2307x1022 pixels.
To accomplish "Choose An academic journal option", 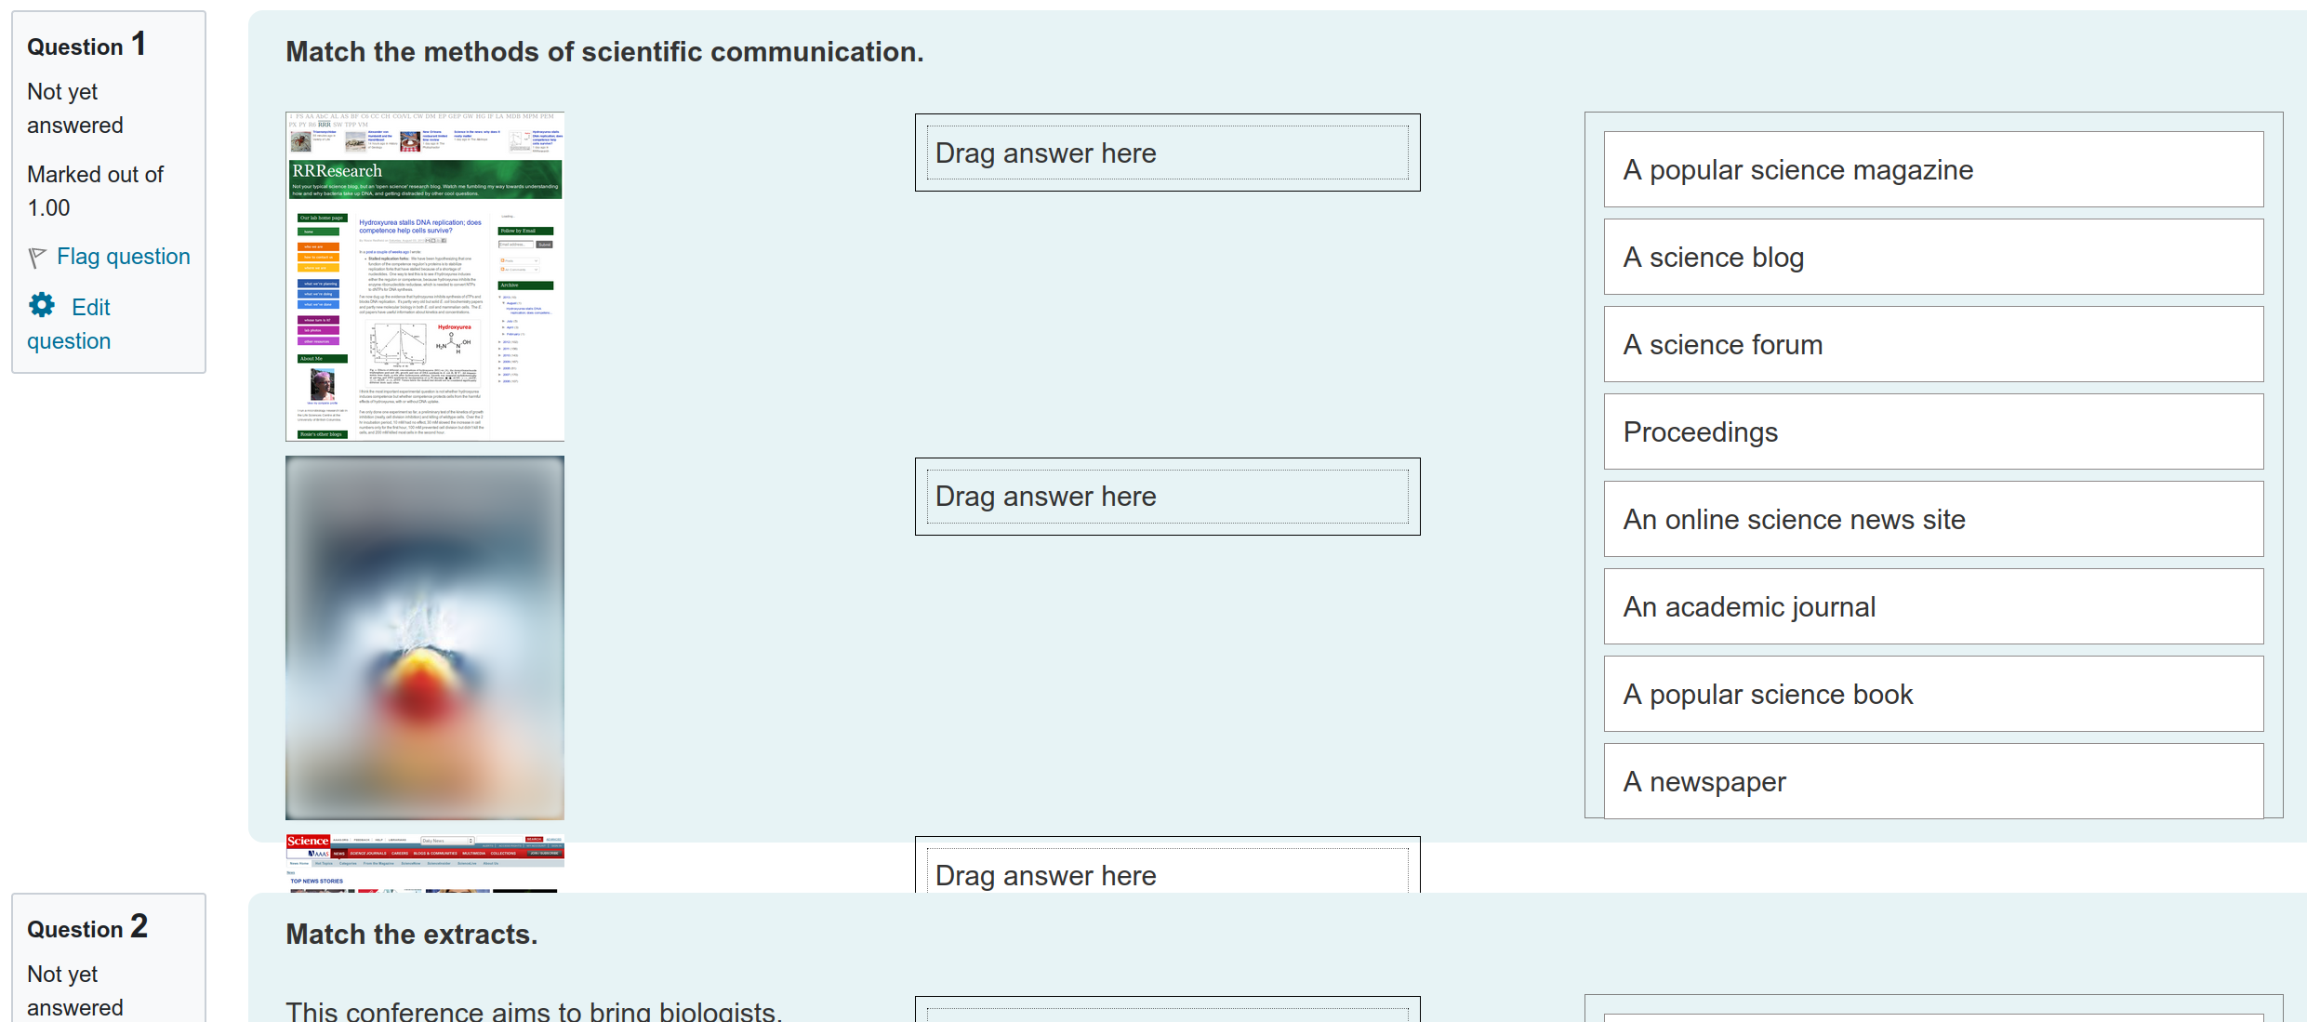I will point(1933,606).
